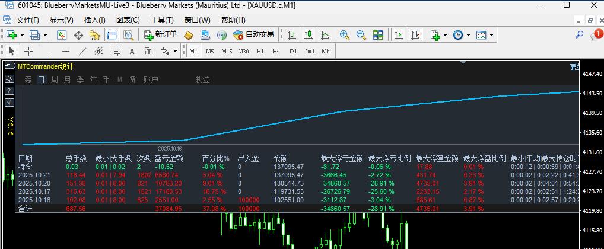Open the 文件(F) menu
Screen dimensions: 604x249
point(28,20)
